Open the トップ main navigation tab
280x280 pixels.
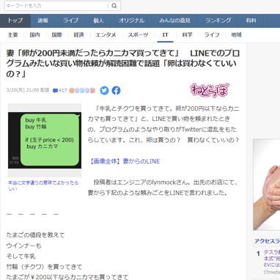15,21
